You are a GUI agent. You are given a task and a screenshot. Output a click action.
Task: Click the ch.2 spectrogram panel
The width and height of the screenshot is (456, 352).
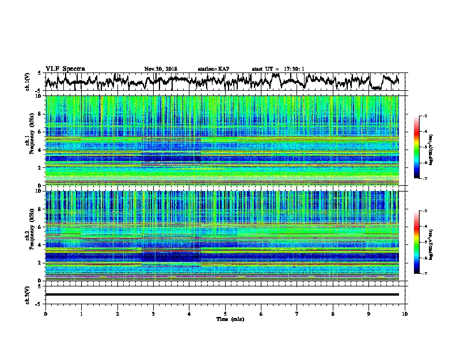[222, 236]
